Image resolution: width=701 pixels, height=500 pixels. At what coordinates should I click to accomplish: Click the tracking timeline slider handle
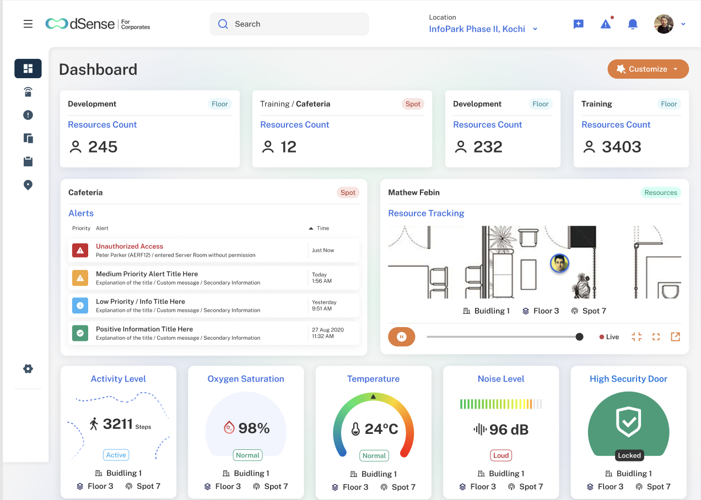(x=579, y=337)
